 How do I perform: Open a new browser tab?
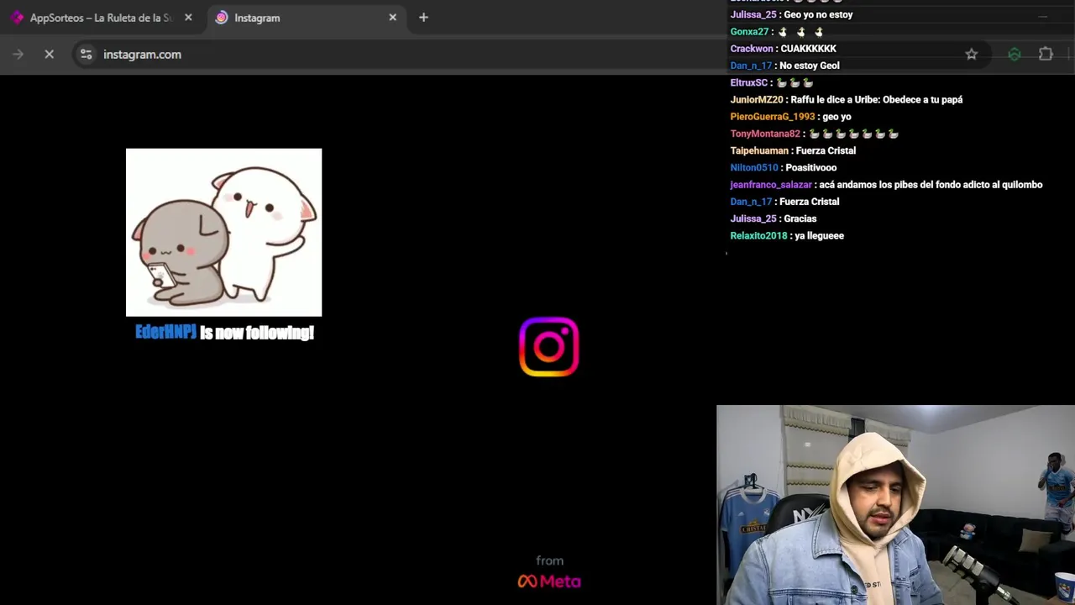(x=423, y=18)
